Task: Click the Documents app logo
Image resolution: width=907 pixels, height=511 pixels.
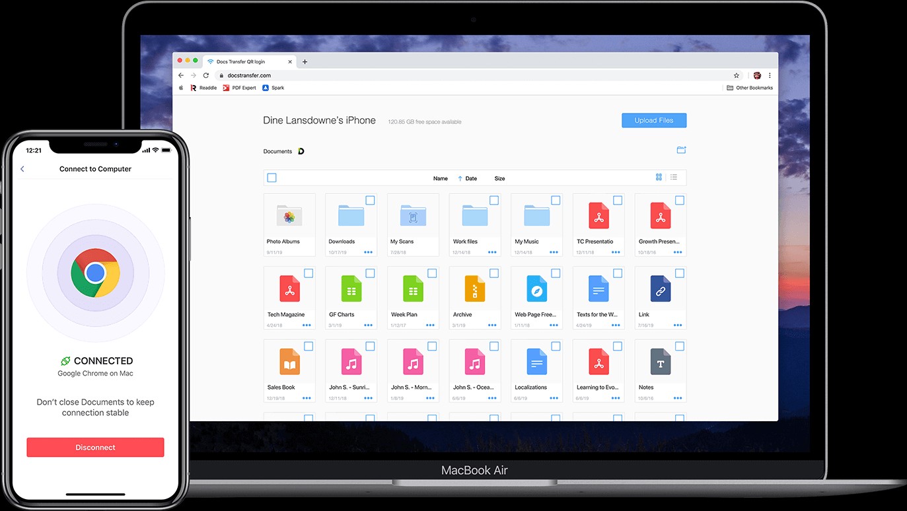Action: (x=302, y=151)
